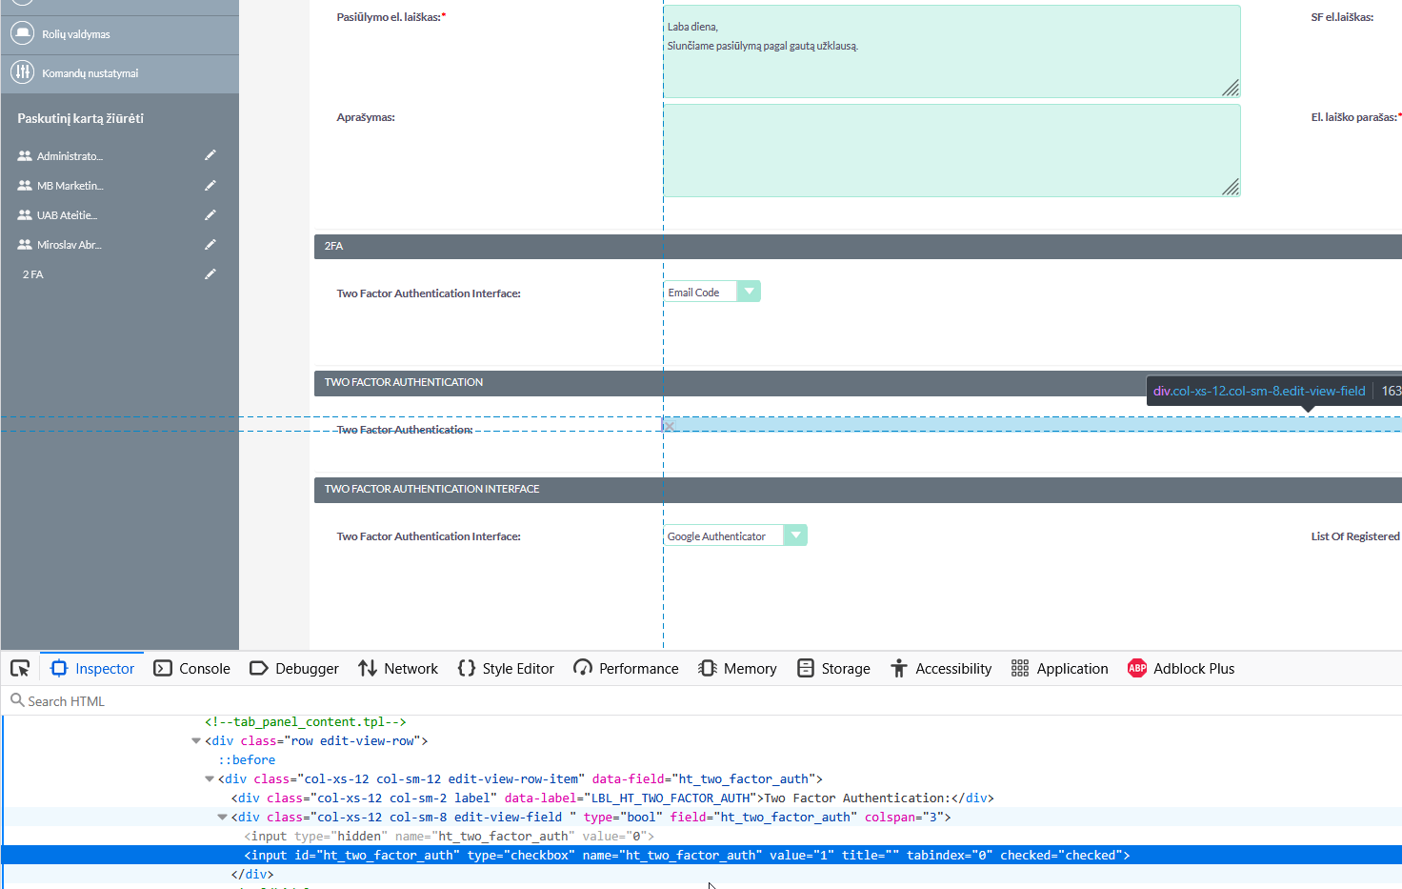Open the Google Authenticator dropdown
The image size is (1402, 889).
click(x=735, y=535)
